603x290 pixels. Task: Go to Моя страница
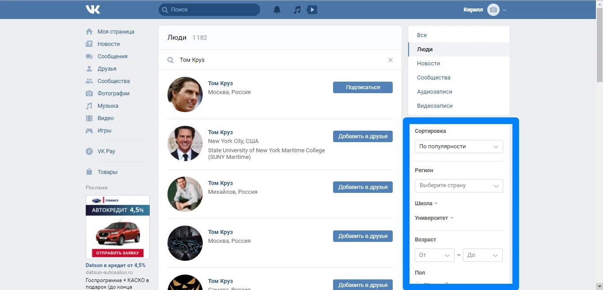tap(116, 32)
